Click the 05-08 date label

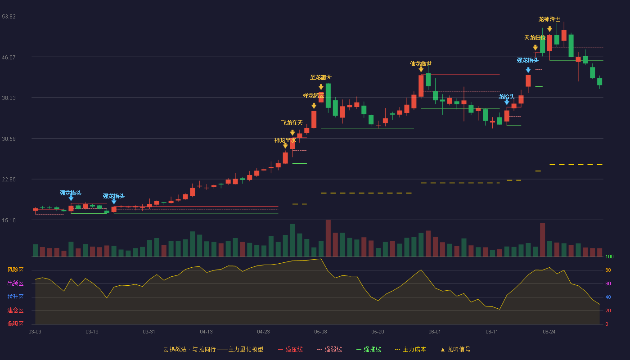(x=320, y=332)
